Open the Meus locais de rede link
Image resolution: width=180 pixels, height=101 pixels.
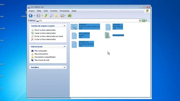tap(42, 60)
